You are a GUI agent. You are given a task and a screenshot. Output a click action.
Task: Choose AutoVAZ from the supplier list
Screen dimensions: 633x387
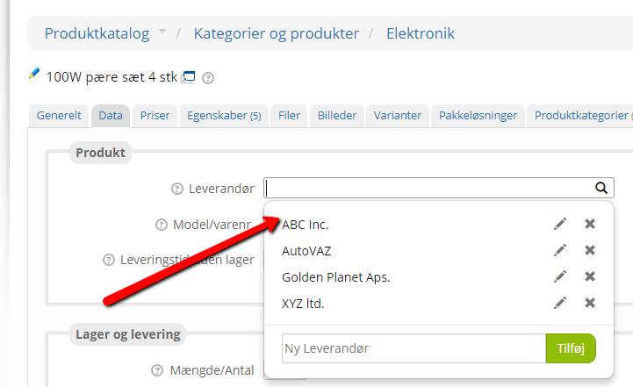click(306, 251)
